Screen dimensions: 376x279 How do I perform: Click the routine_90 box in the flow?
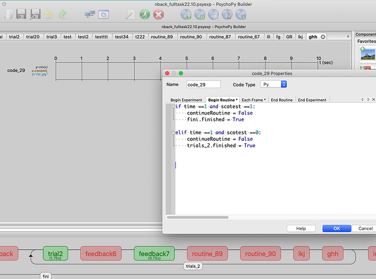coord(260,253)
